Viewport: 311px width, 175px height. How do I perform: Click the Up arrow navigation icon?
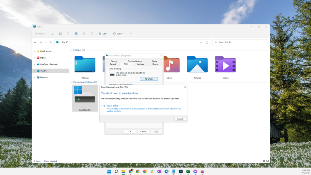tap(50, 42)
